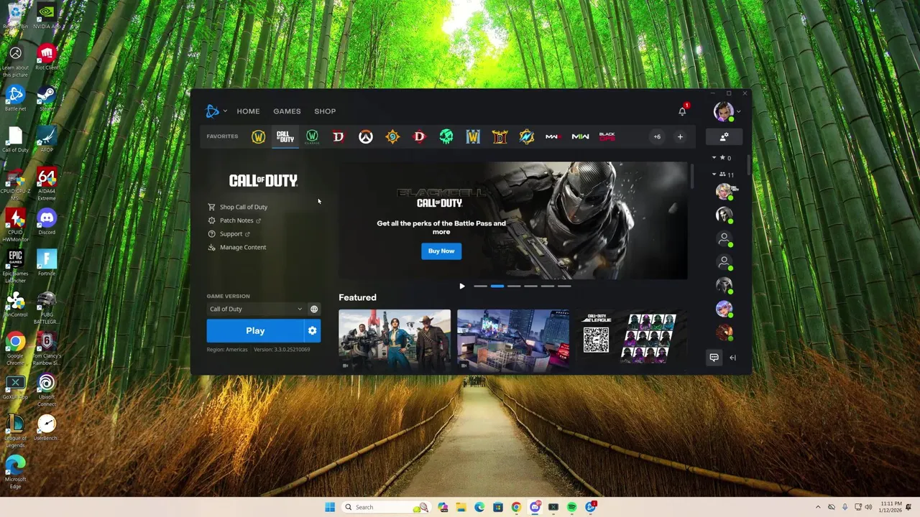Open the Patch Notes link
920x517 pixels.
[x=236, y=220]
